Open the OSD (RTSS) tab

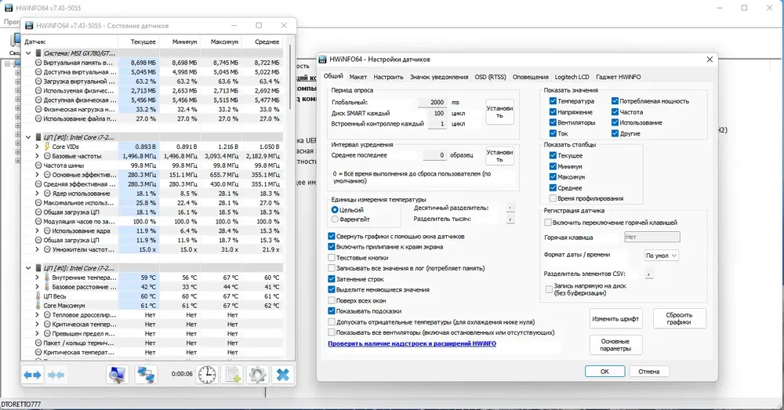click(490, 77)
